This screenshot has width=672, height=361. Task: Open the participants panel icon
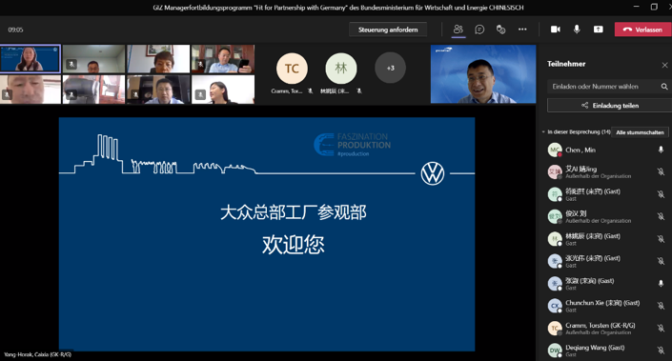click(x=458, y=30)
